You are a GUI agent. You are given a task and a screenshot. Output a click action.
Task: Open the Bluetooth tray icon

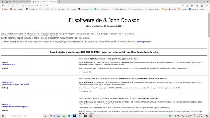178,116
